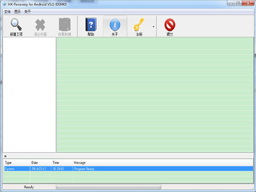Click the app icon in title bar
256x192 pixels.
(5, 4)
